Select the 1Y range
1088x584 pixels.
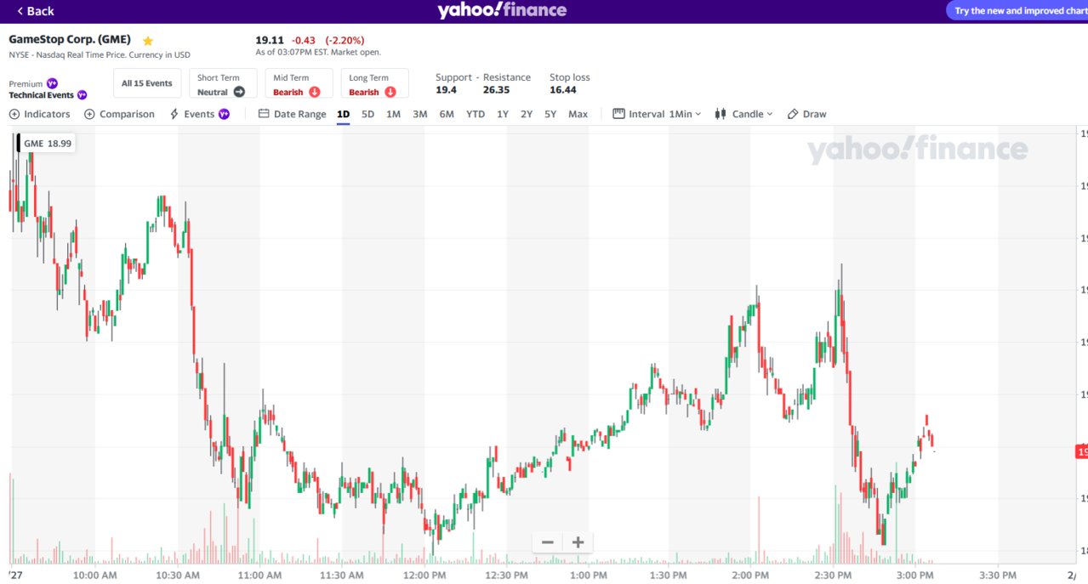pos(503,114)
